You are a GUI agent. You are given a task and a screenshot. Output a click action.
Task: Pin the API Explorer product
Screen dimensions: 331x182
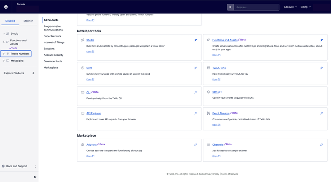(195, 113)
